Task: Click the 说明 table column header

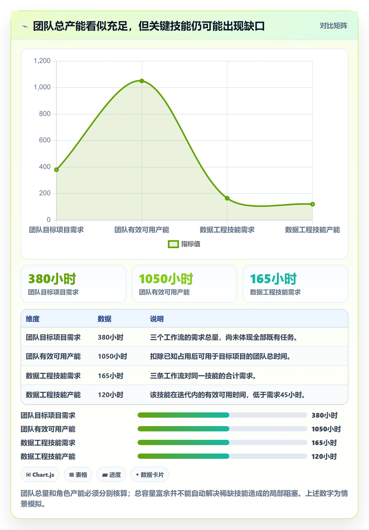Action: click(x=157, y=319)
